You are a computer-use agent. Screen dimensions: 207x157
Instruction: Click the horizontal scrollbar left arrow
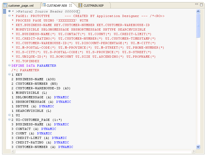tap(13, 151)
